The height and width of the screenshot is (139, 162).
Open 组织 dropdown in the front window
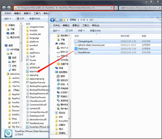point(56,30)
